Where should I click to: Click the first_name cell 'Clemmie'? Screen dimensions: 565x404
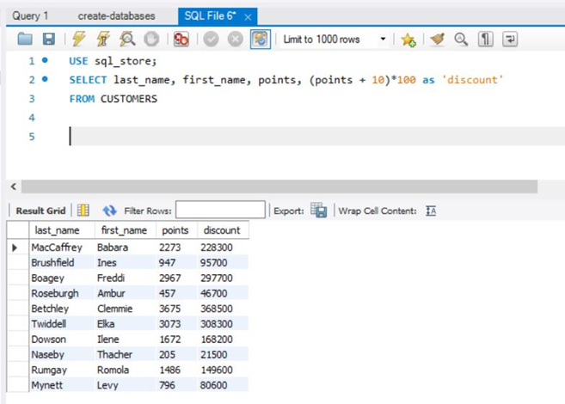(x=126, y=309)
